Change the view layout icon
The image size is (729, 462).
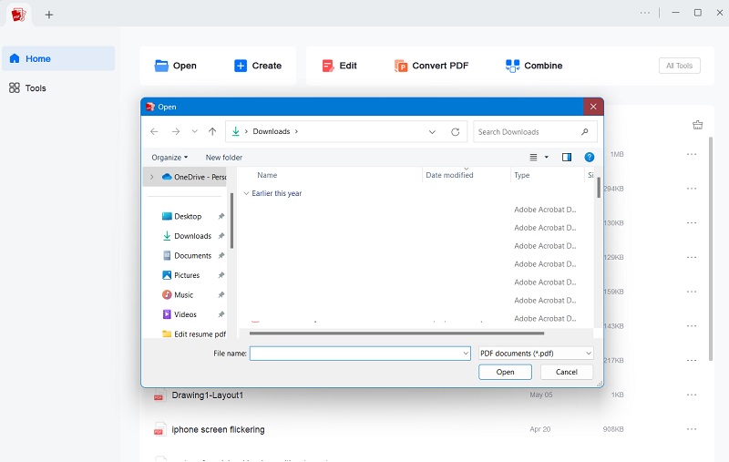533,157
